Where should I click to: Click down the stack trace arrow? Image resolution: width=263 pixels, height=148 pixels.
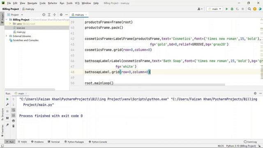click(14, 104)
